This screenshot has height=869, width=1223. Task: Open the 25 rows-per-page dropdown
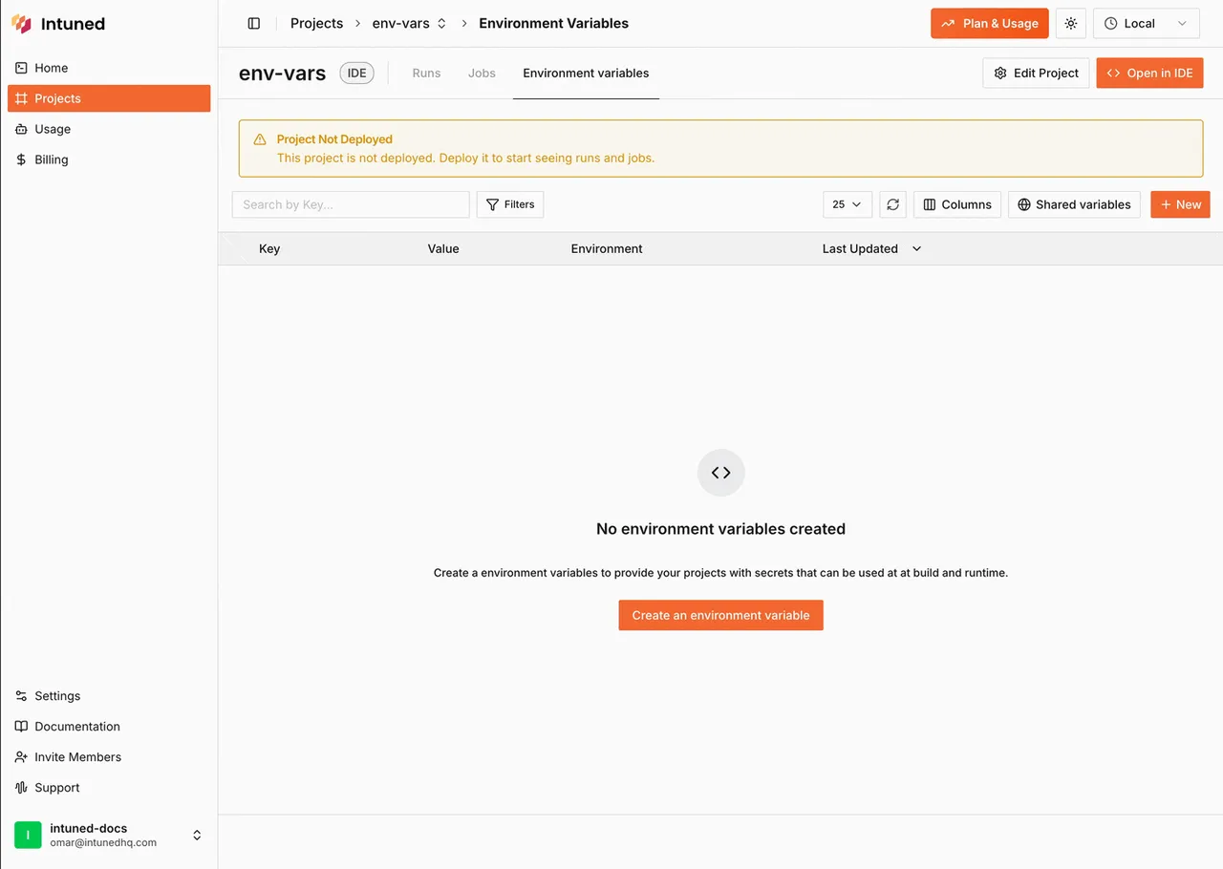pyautogui.click(x=848, y=204)
